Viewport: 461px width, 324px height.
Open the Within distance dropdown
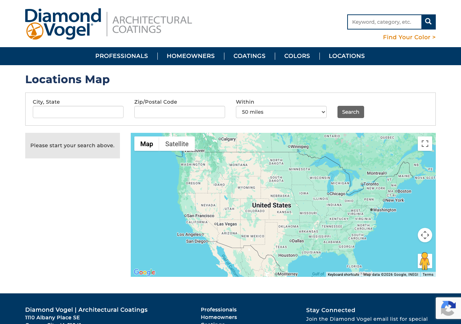pyautogui.click(x=281, y=112)
